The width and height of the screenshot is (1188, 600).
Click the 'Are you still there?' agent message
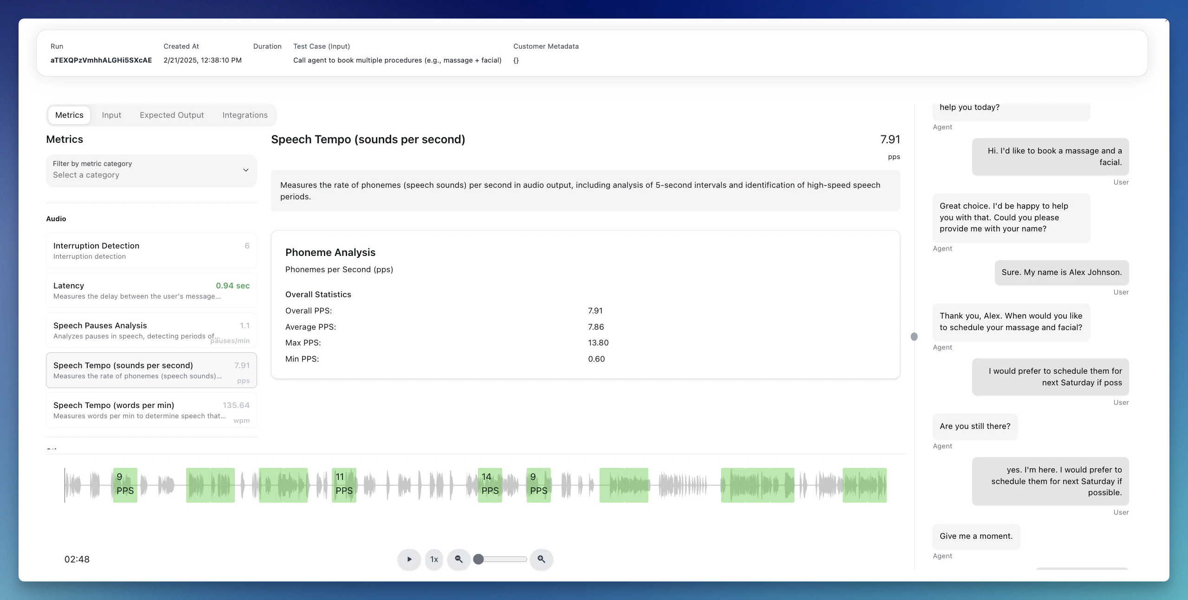click(975, 426)
